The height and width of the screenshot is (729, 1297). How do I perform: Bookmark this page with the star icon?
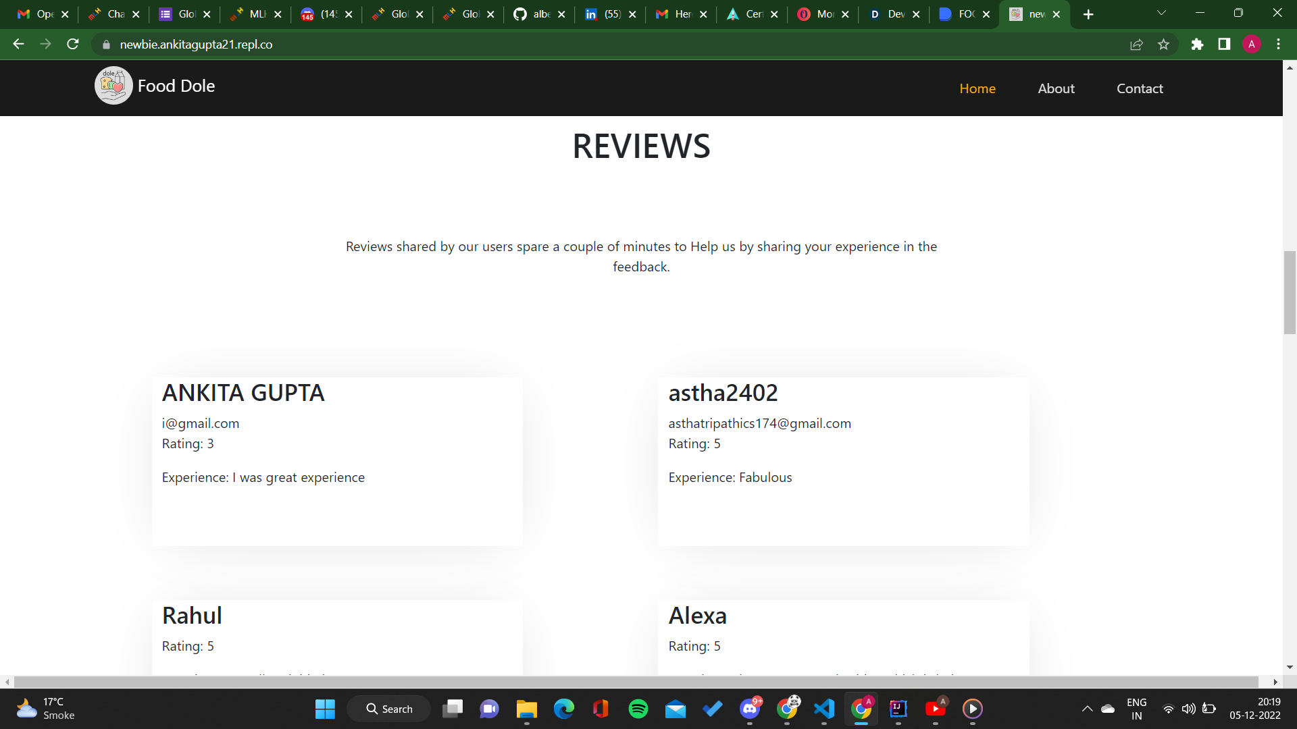point(1163,45)
